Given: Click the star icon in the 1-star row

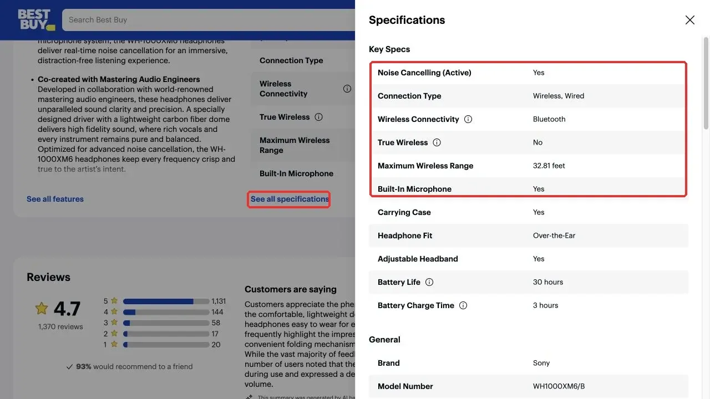Looking at the screenshot, I should click(114, 345).
